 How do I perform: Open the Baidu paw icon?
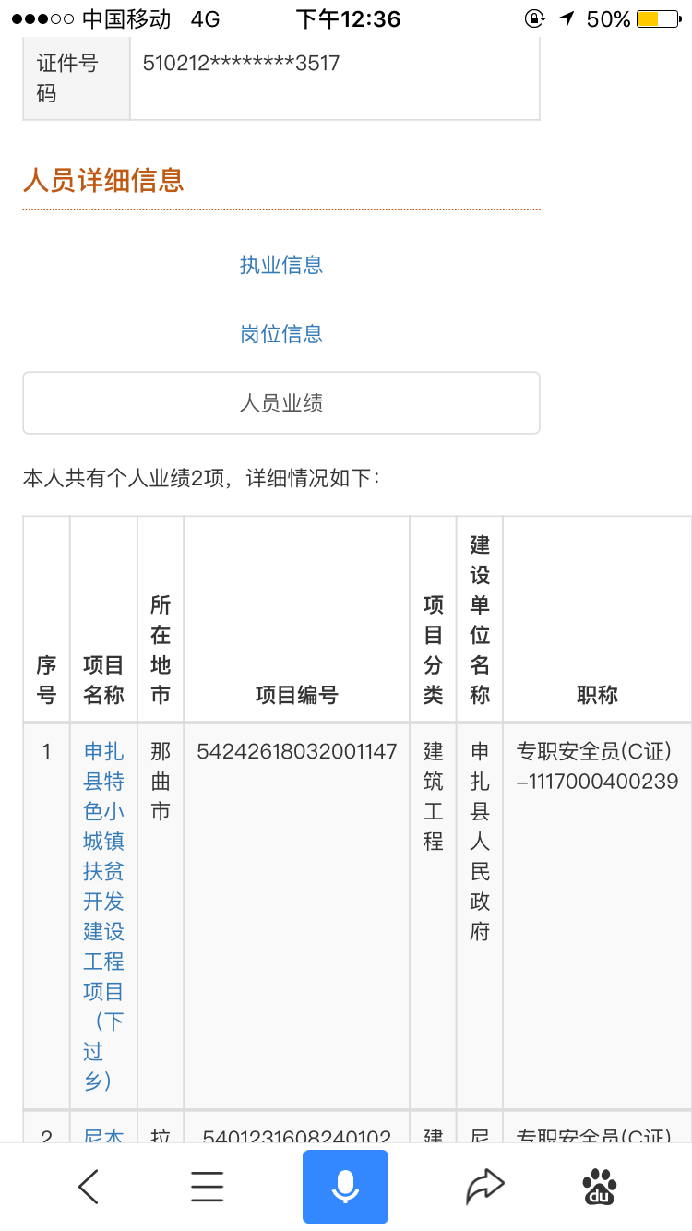coord(600,1187)
